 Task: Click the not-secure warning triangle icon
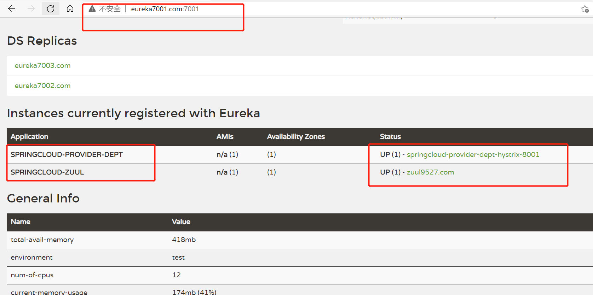click(92, 9)
